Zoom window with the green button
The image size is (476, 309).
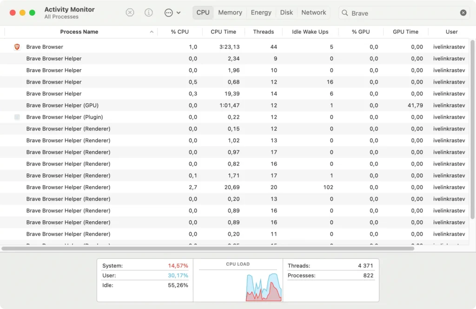coord(32,13)
